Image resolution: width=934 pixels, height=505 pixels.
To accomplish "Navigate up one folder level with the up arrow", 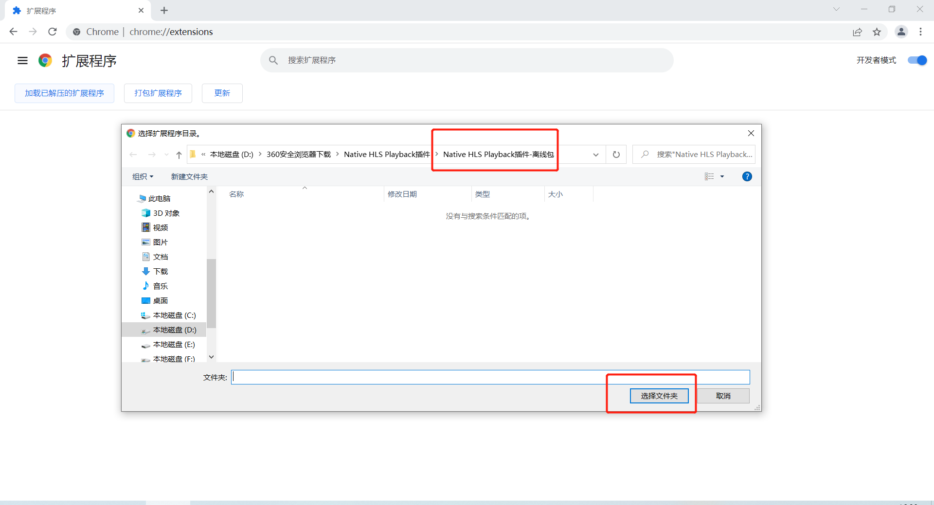I will pos(179,154).
